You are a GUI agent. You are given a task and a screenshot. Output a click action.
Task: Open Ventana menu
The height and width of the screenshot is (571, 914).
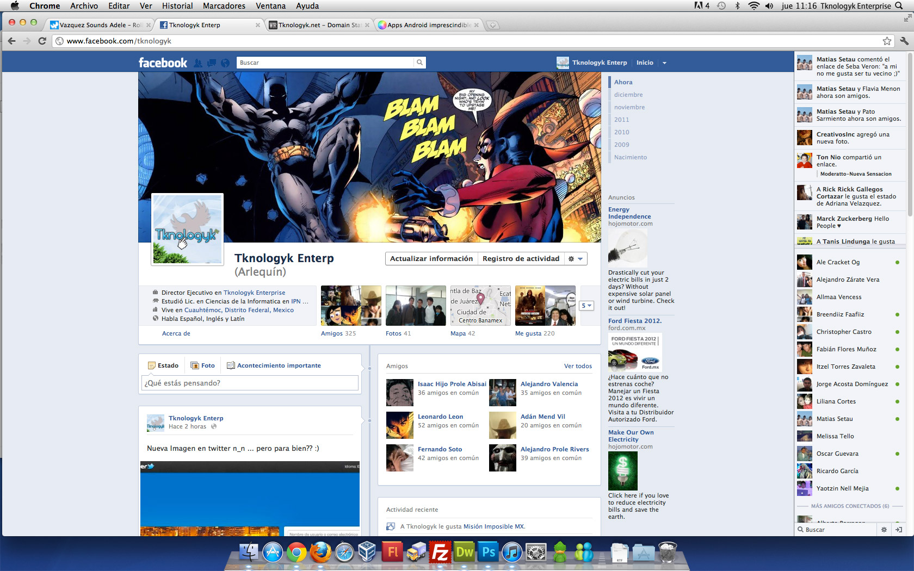tap(270, 6)
